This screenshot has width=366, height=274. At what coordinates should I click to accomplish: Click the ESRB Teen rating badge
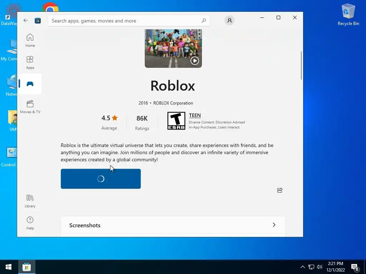tap(176, 121)
